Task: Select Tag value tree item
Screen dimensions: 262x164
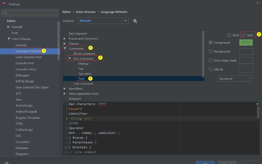Action: coord(85,74)
